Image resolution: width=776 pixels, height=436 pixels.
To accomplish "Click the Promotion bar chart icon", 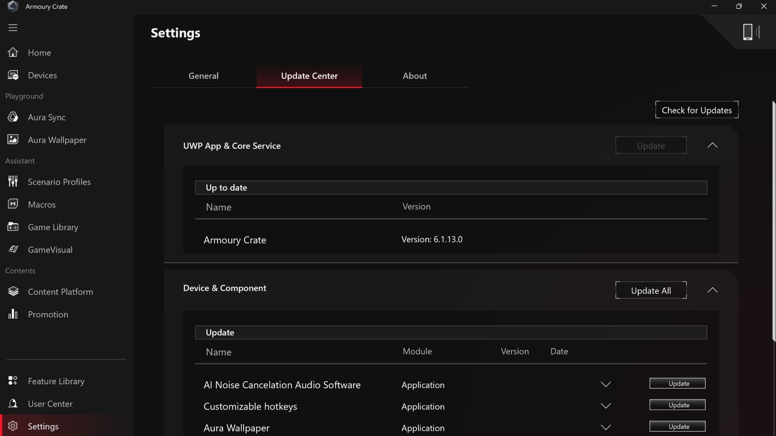I will [x=13, y=314].
